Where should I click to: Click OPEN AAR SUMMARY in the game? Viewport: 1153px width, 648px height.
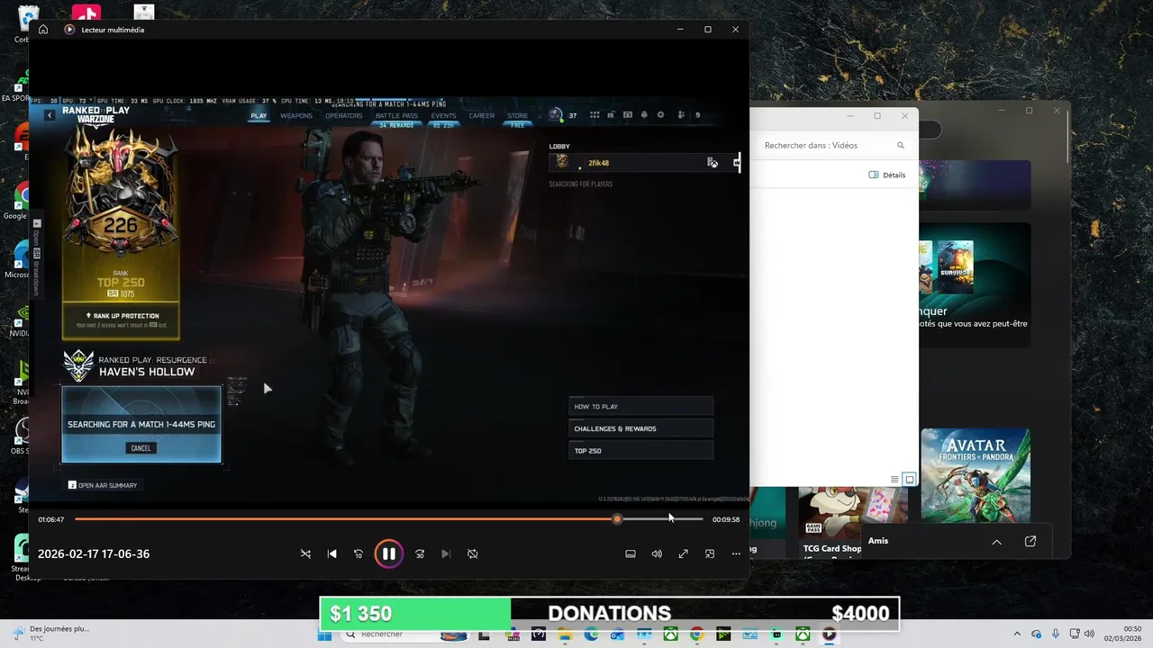[103, 485]
